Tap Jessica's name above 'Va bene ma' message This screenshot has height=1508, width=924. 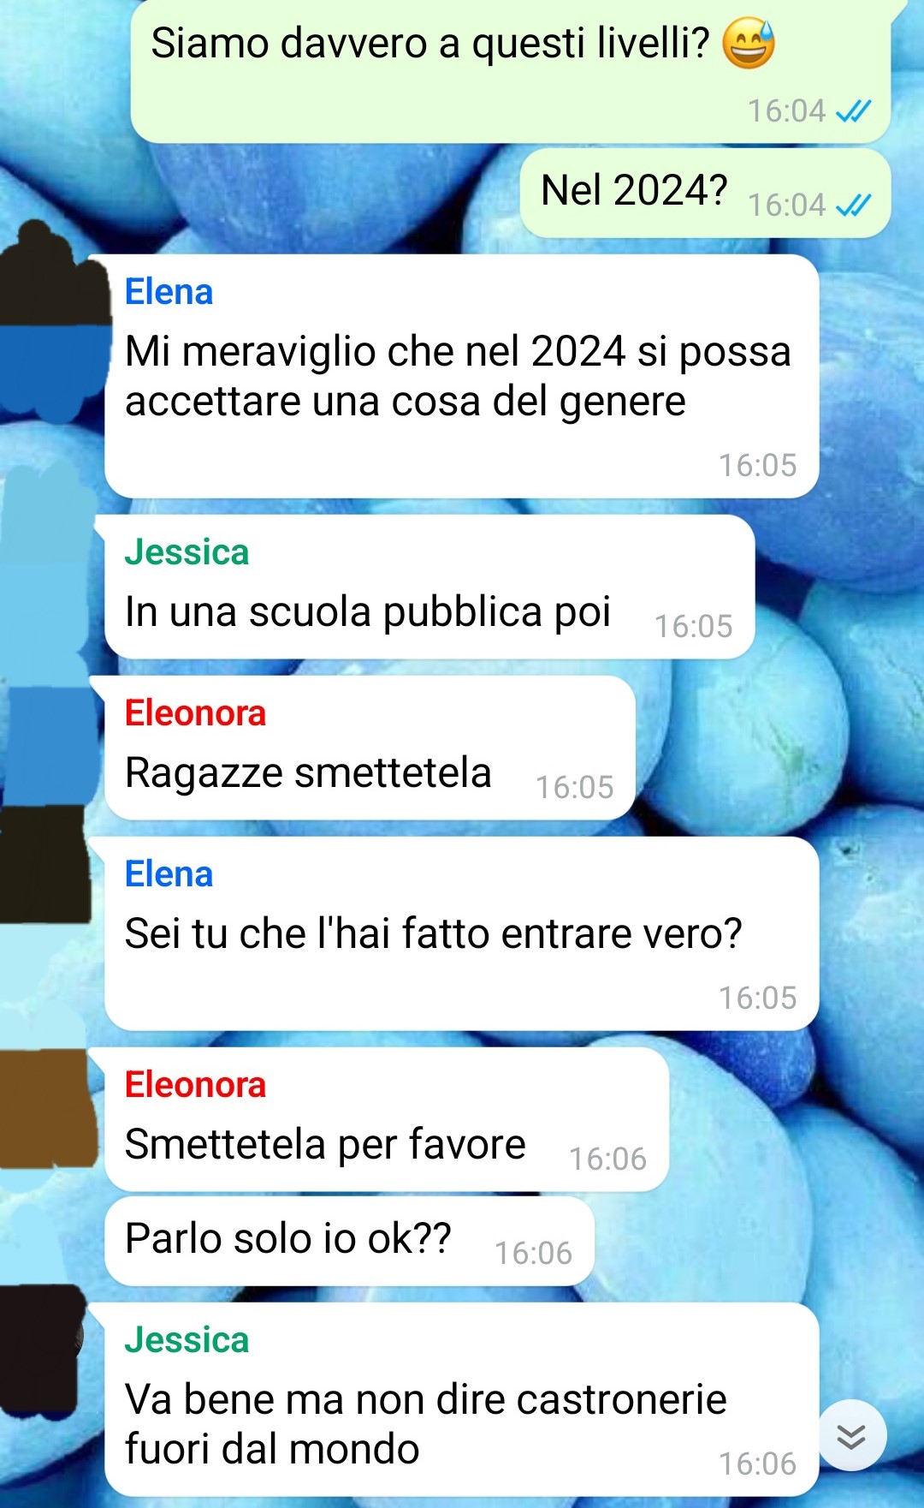coord(187,1340)
